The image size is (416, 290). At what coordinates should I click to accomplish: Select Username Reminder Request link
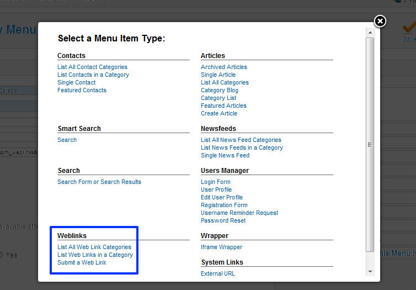[x=239, y=213]
